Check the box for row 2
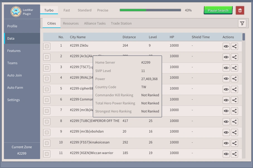 click(47, 57)
